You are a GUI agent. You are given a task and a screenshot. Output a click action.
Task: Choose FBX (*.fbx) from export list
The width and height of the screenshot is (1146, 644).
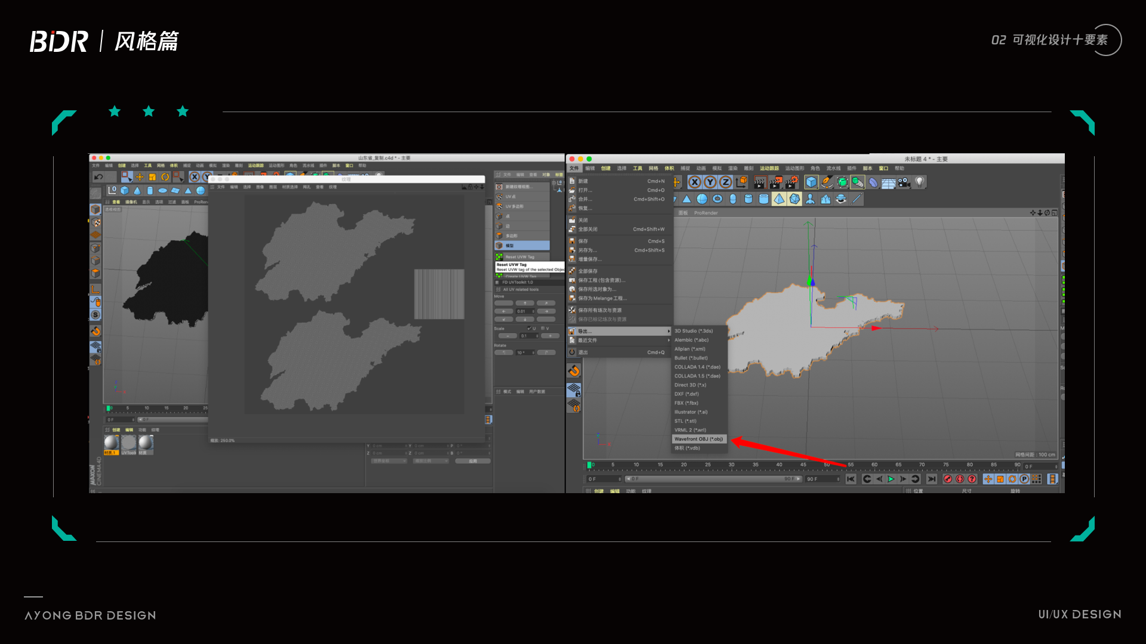[x=686, y=403]
